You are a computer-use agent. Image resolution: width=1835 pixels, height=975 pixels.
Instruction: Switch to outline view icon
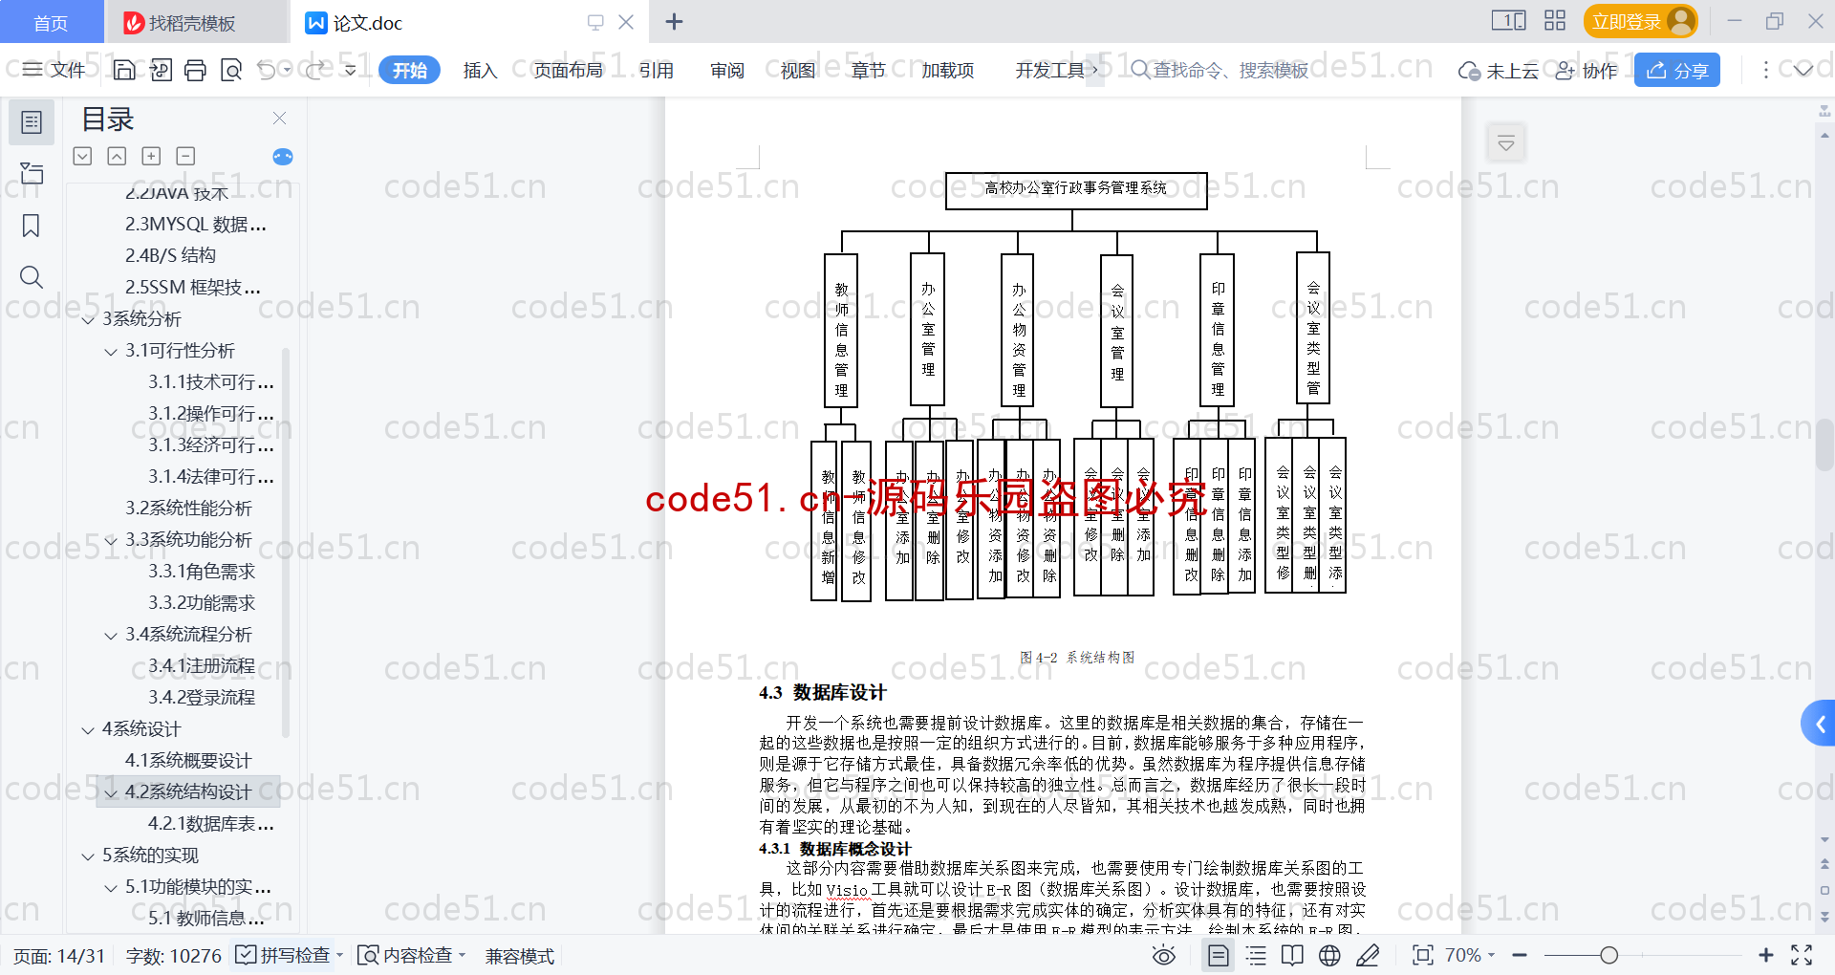(x=1257, y=955)
